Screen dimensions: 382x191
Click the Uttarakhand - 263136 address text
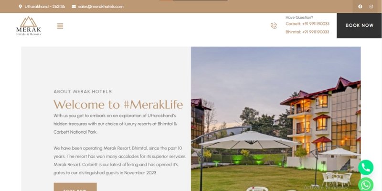44,7
